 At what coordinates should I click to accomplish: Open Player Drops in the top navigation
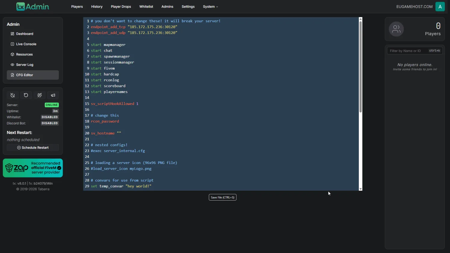click(121, 7)
